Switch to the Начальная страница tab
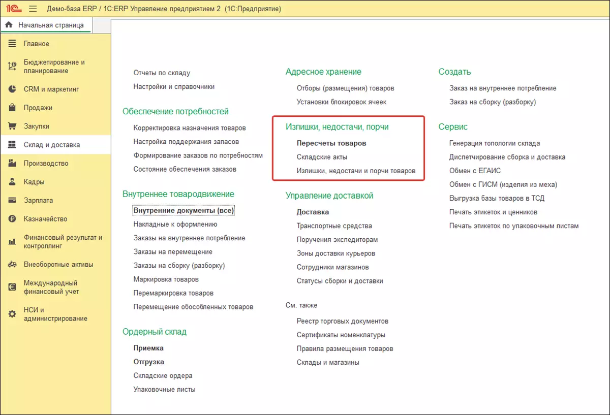610x415 pixels. click(46, 25)
